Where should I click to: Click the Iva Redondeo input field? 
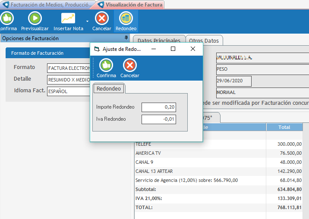158,119
